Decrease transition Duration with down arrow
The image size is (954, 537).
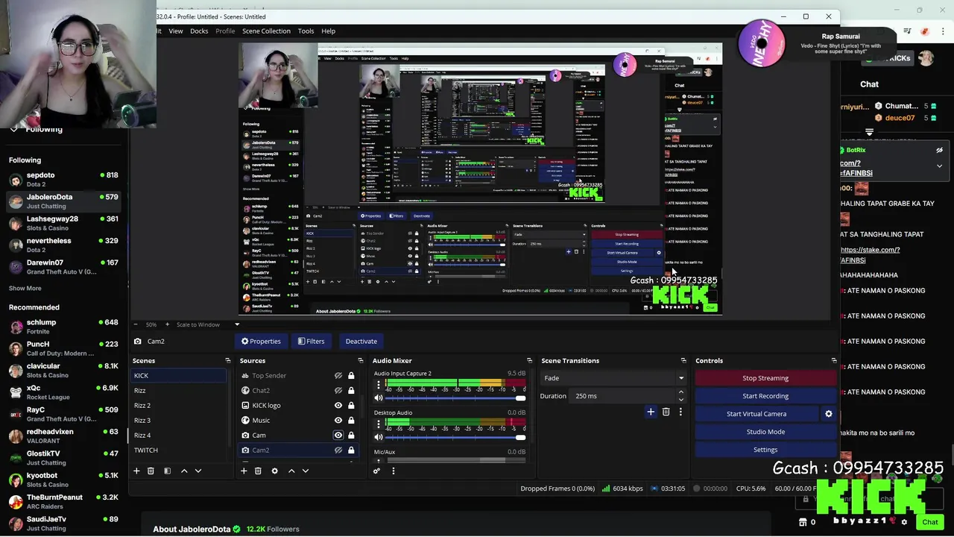(x=680, y=399)
